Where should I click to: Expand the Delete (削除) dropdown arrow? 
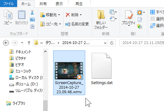coord(81,15)
